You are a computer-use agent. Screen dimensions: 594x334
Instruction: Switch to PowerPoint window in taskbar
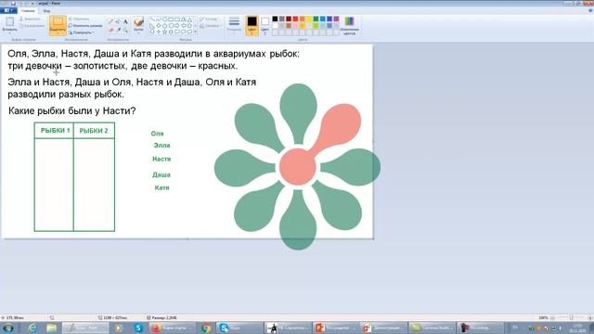[x=336, y=328]
